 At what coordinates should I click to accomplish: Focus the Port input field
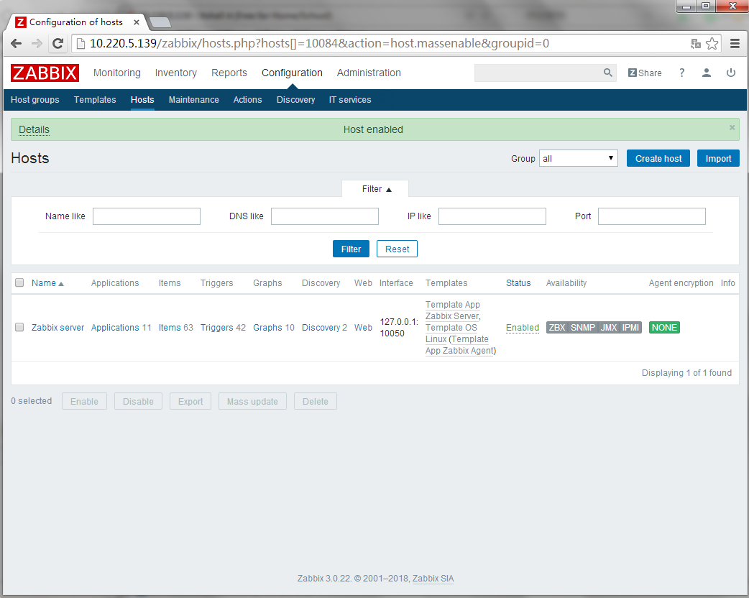652,216
